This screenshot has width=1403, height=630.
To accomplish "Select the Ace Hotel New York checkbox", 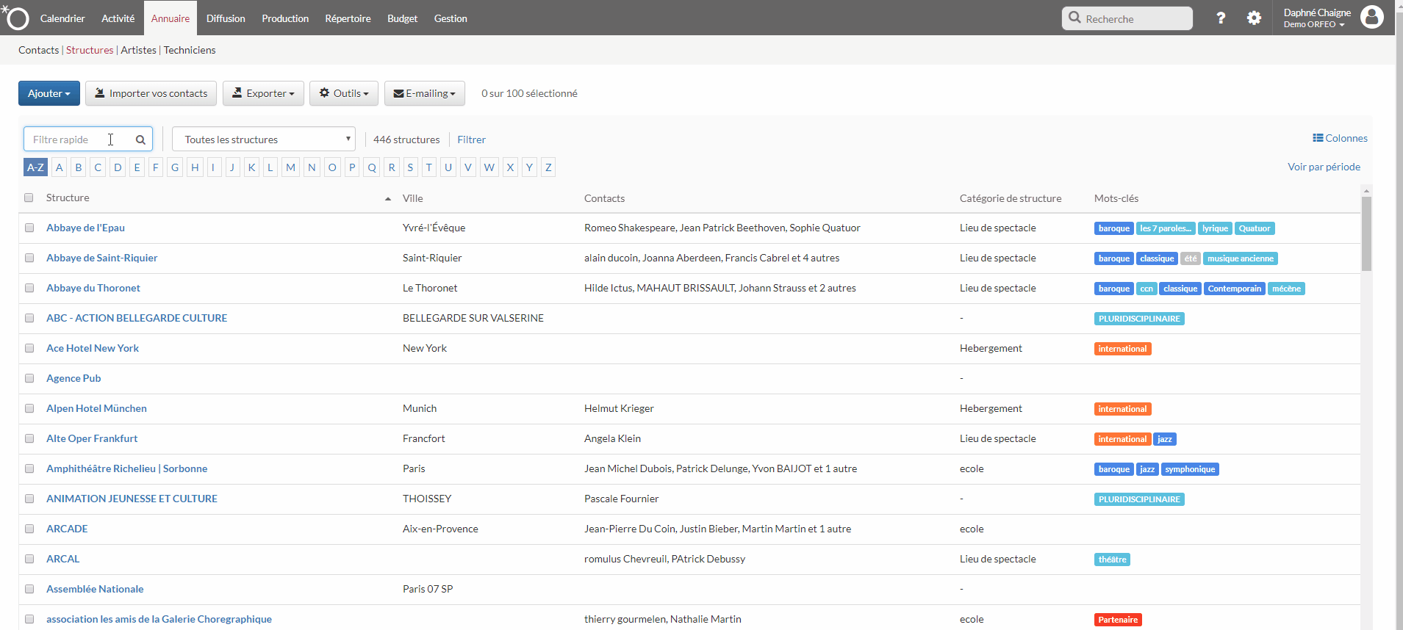I will (x=29, y=348).
